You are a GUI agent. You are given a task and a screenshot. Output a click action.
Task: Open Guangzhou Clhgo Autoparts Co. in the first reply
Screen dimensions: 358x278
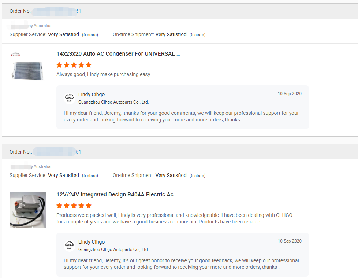[113, 102]
